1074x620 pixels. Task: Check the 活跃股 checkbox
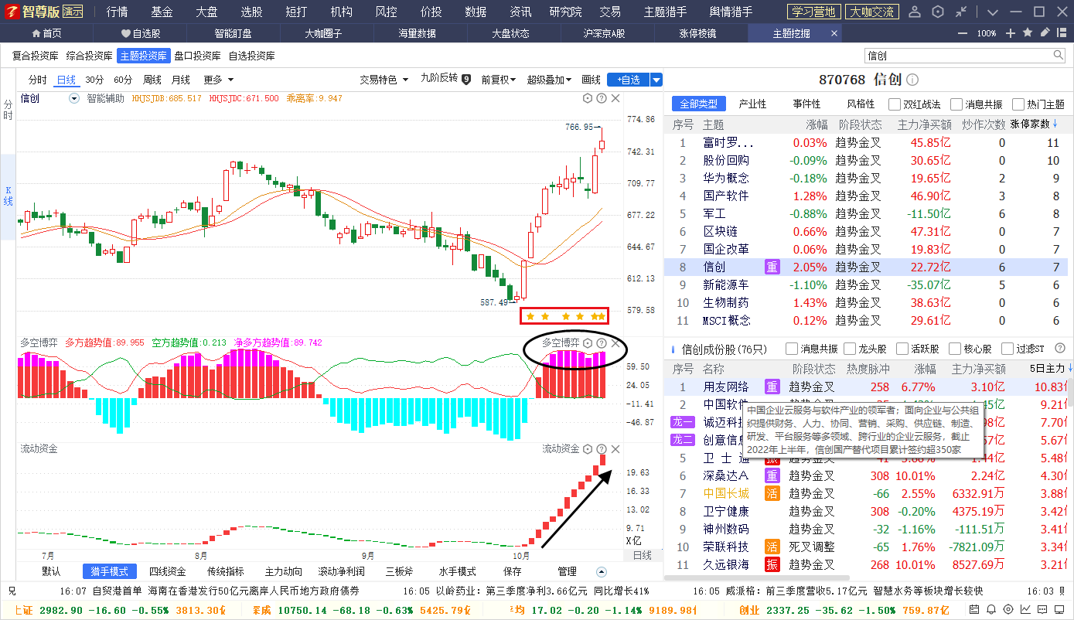[x=902, y=349]
